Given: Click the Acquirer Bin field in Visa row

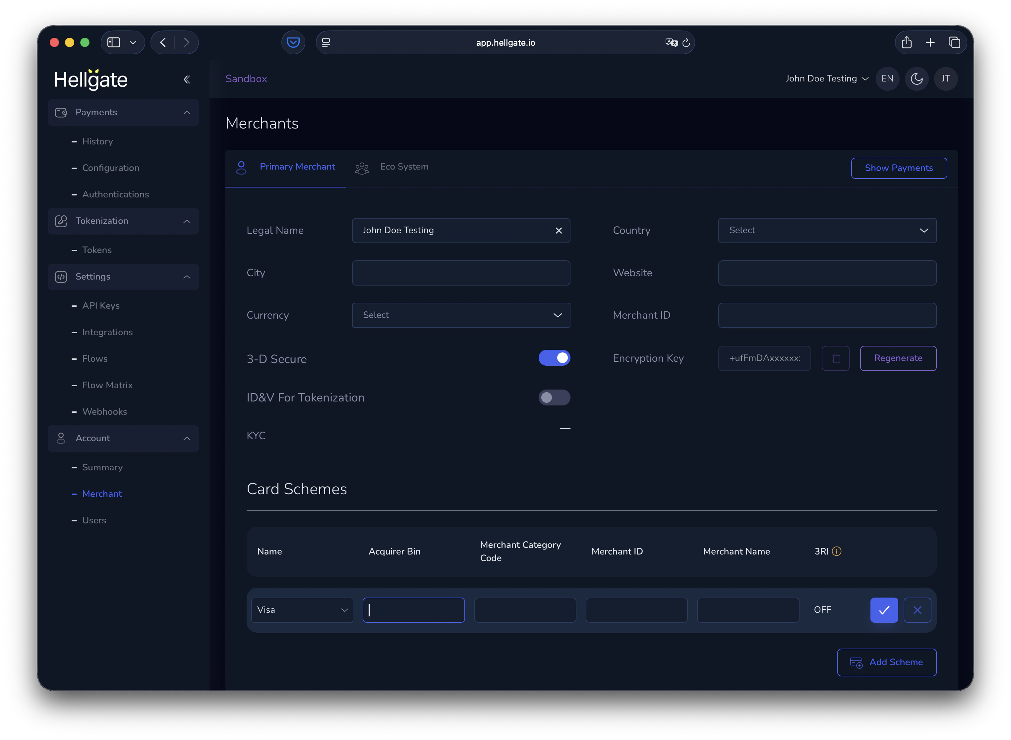Looking at the screenshot, I should pyautogui.click(x=414, y=609).
